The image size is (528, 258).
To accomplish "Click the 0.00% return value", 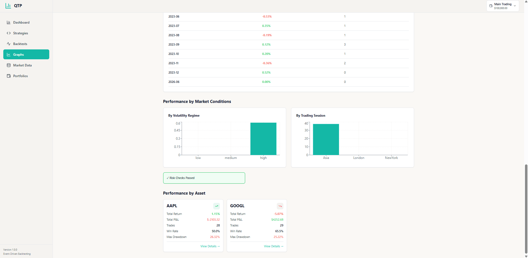I will [266, 82].
